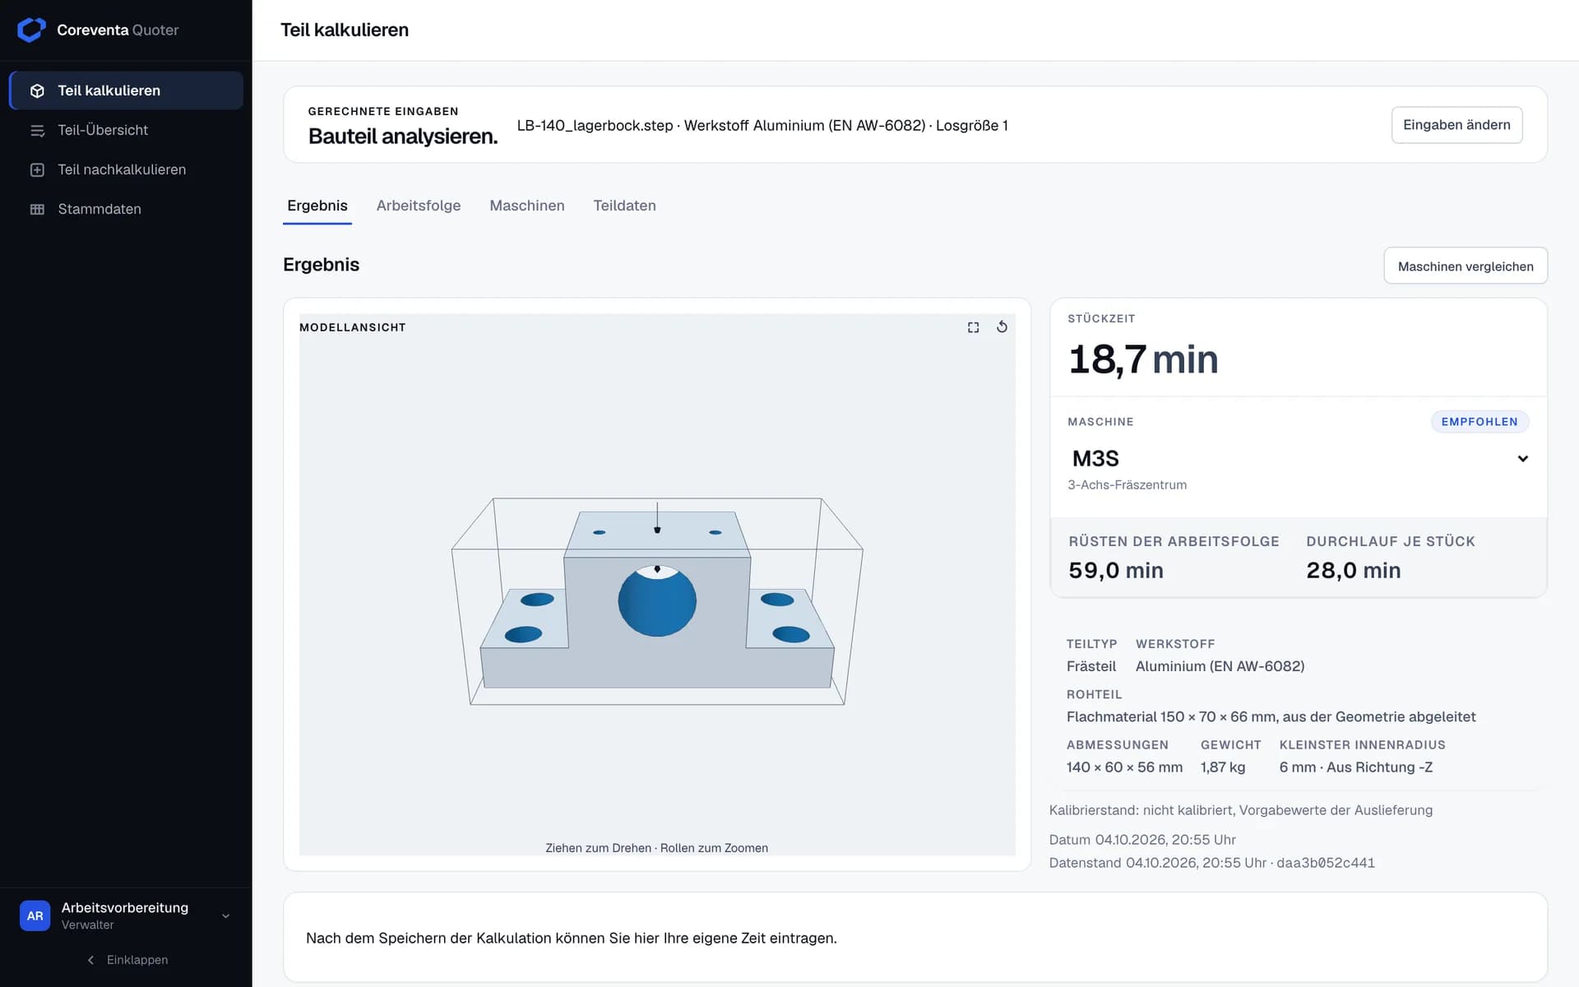The width and height of the screenshot is (1579, 987).
Task: Open Teil-Übersicht in the sidebar
Action: [x=126, y=130]
